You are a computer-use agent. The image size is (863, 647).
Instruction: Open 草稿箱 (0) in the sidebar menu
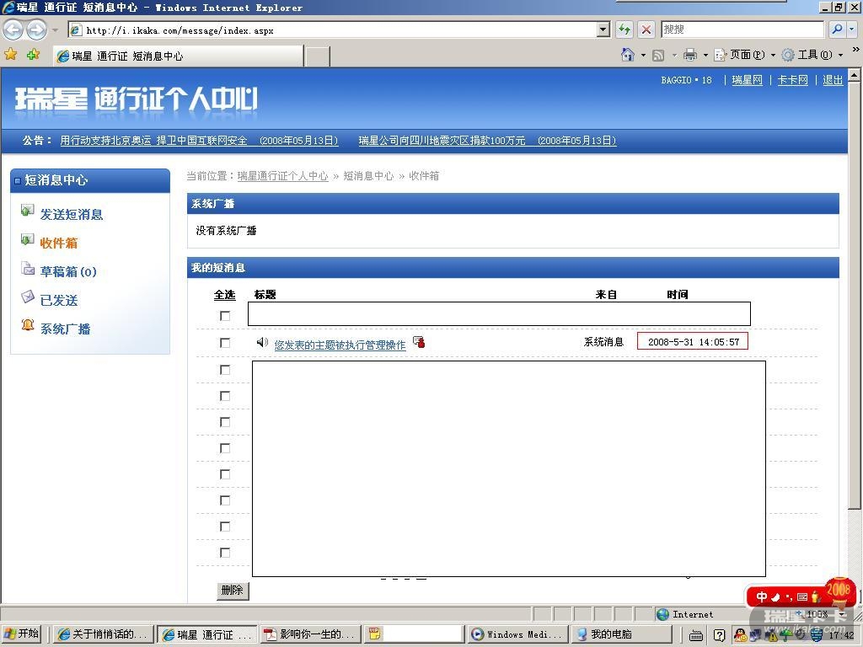pyautogui.click(x=68, y=271)
